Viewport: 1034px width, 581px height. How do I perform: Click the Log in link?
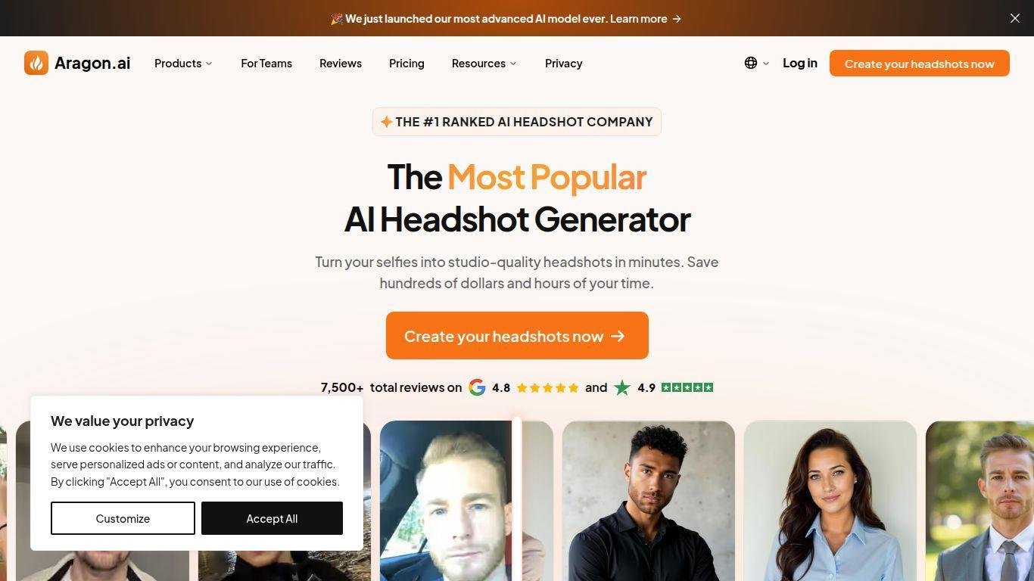pyautogui.click(x=800, y=63)
